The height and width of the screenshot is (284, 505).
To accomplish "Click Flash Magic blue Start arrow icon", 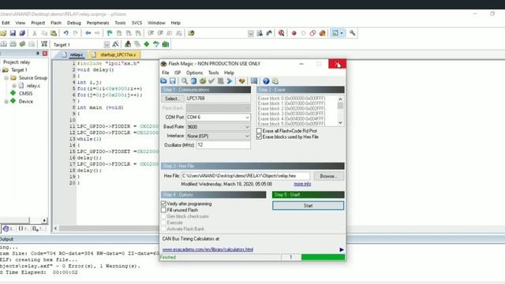I will coord(230,81).
